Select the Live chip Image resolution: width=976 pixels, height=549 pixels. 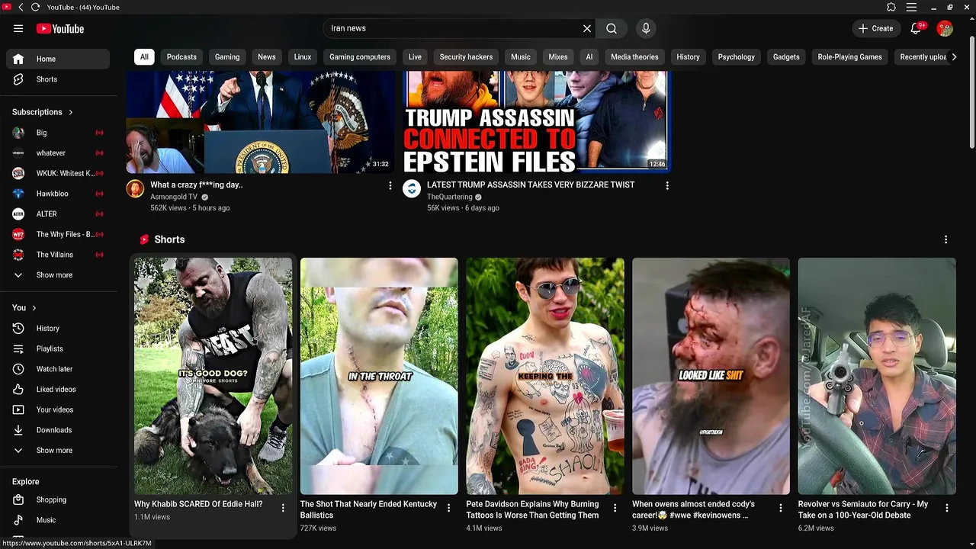point(415,57)
